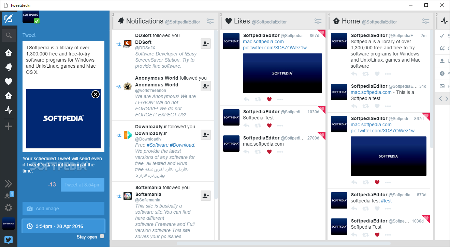Open Downloadly.ir profile avatar
Viewport: 450px width, 247px height.
[128, 135]
